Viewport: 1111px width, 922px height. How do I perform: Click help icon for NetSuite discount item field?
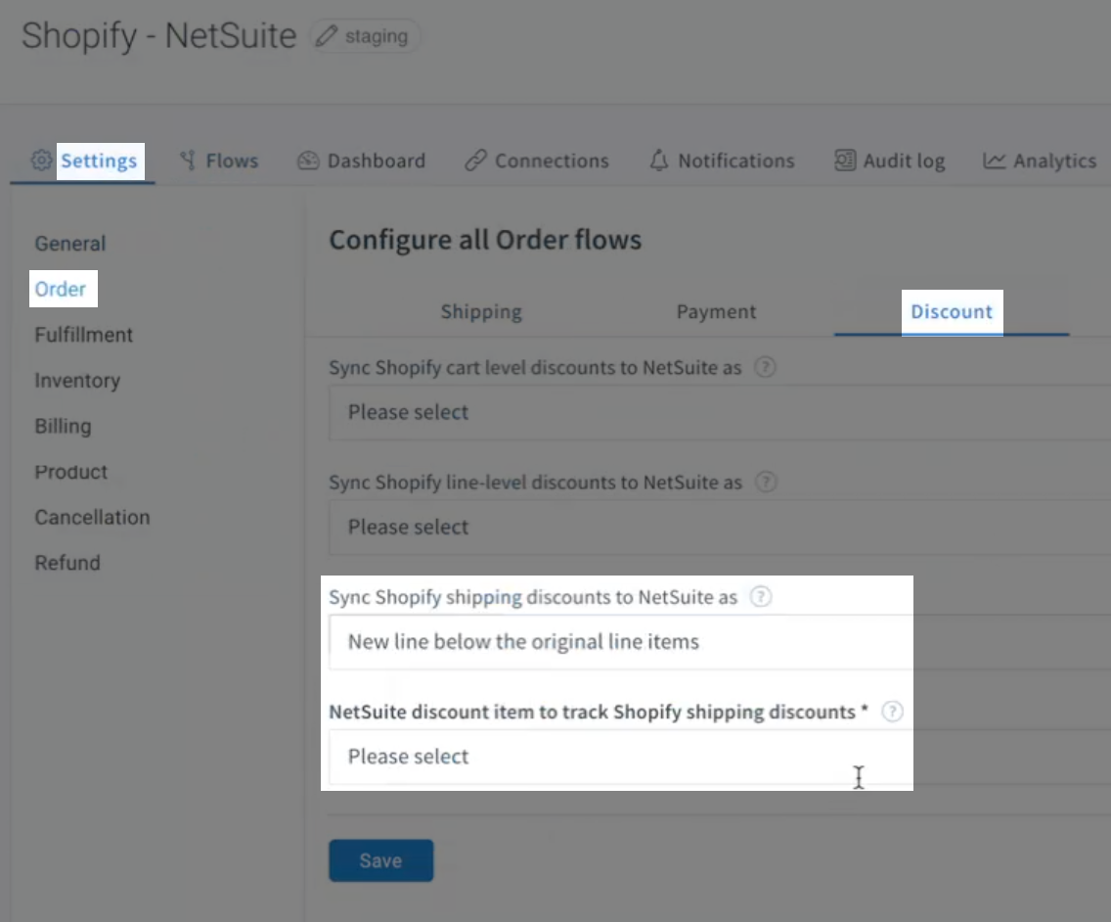coord(892,712)
